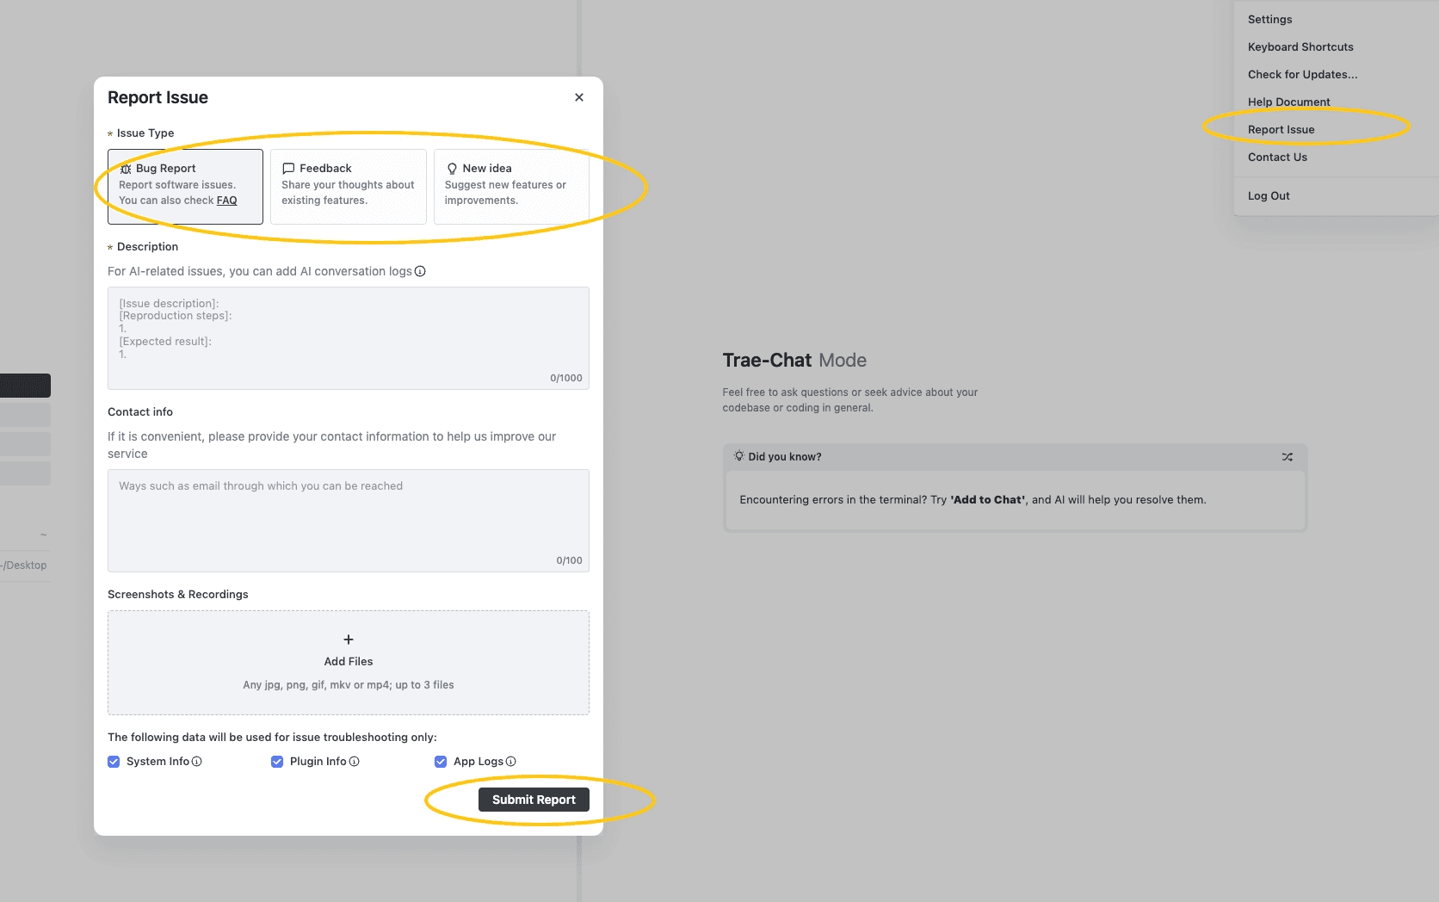Click the lightbulb icon in Did you know header
Image resolution: width=1439 pixels, height=902 pixels.
[738, 456]
